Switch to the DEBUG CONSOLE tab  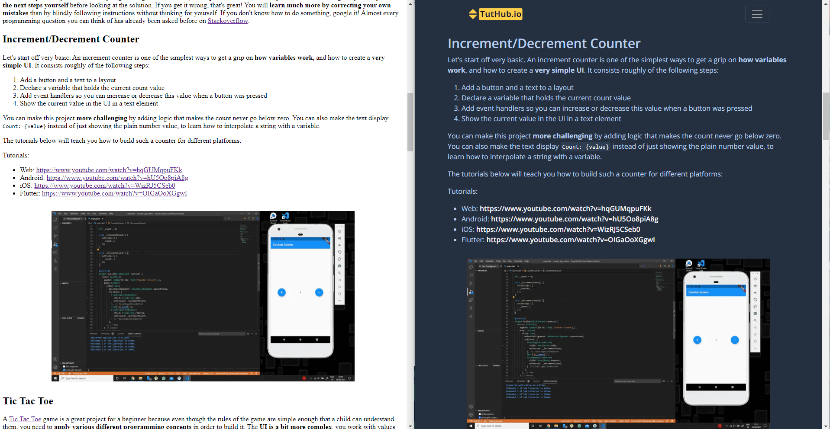tap(134, 334)
